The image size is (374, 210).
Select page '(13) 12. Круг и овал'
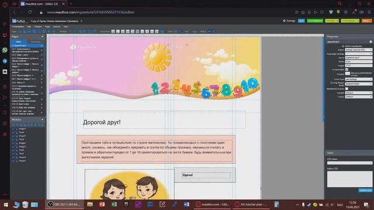click(x=27, y=104)
